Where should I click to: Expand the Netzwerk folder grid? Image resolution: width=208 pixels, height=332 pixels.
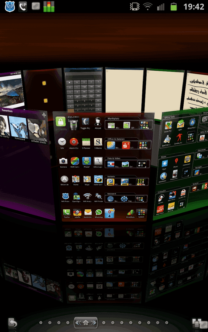tap(140, 199)
